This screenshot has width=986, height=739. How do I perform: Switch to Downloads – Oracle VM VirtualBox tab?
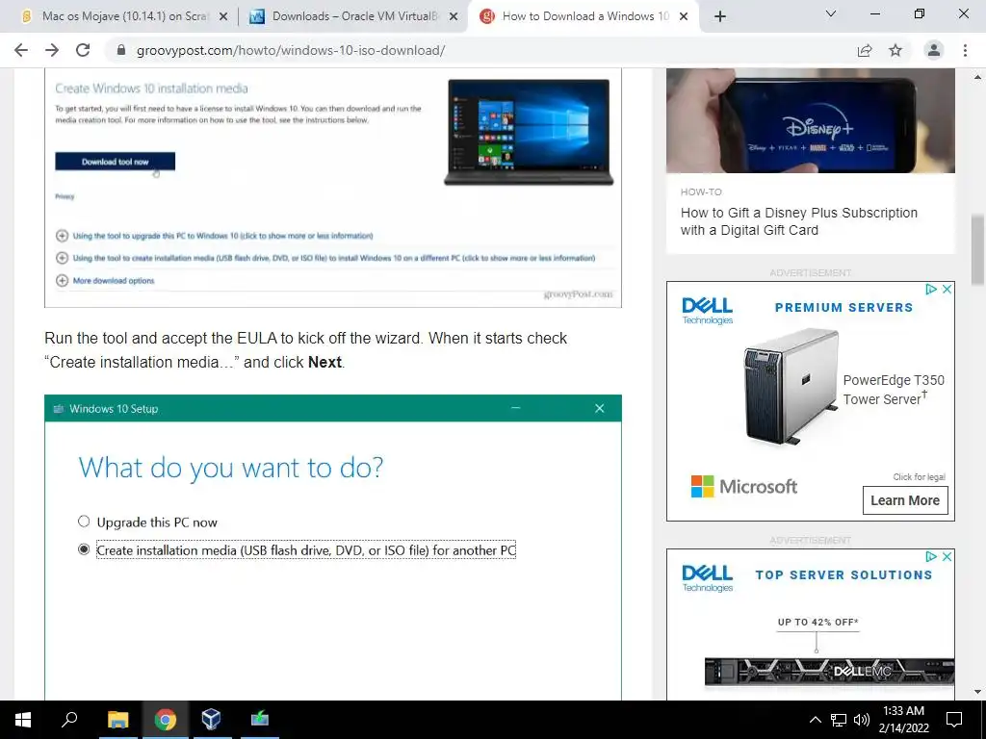(355, 17)
